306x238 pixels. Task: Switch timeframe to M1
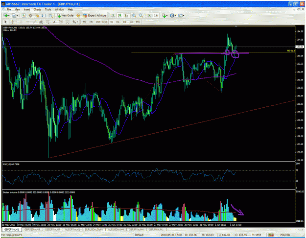pyautogui.click(x=84, y=22)
